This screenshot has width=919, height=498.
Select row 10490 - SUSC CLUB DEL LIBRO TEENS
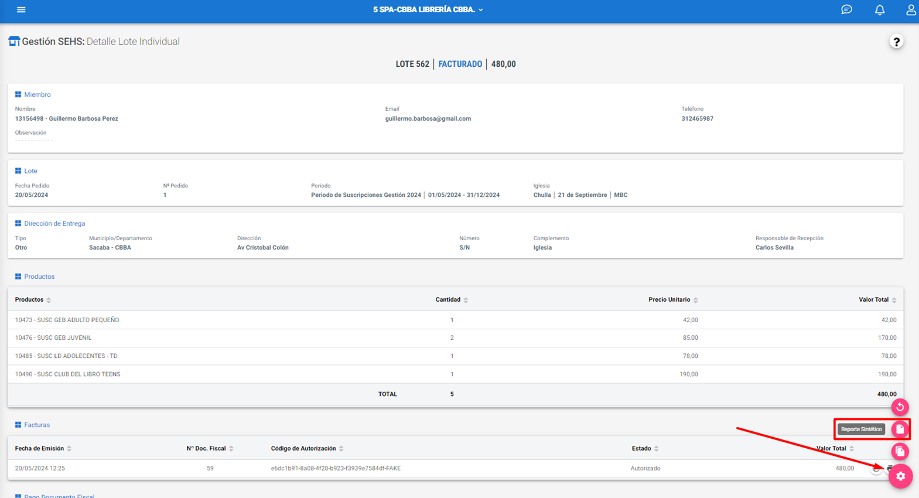click(455, 374)
